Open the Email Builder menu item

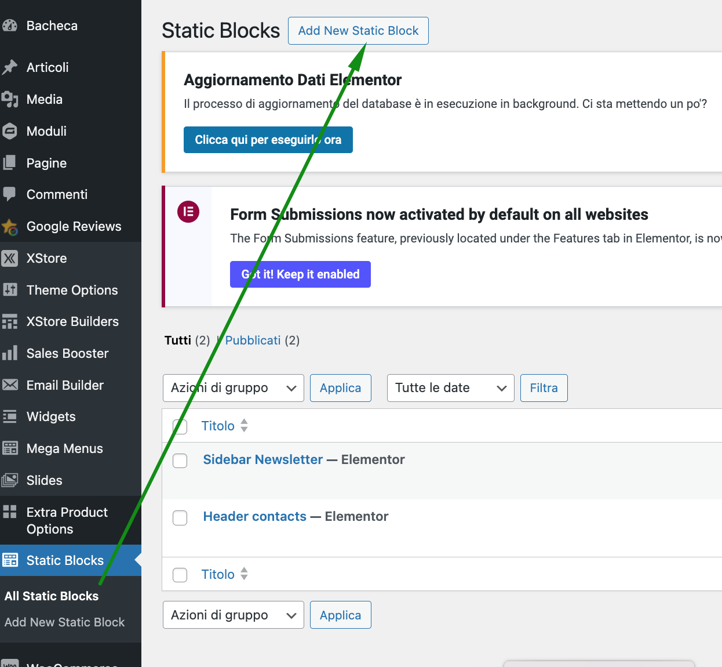[x=65, y=385]
